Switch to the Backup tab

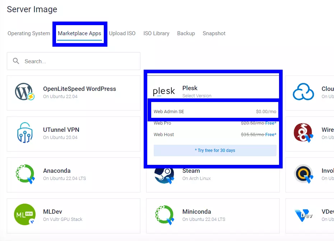click(186, 33)
